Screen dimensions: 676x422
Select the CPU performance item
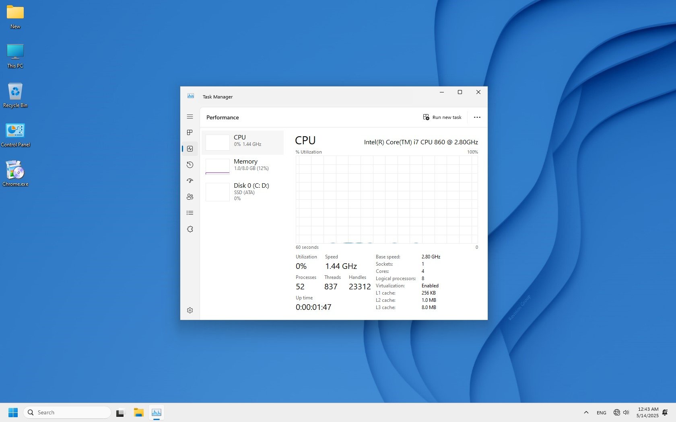243,143
